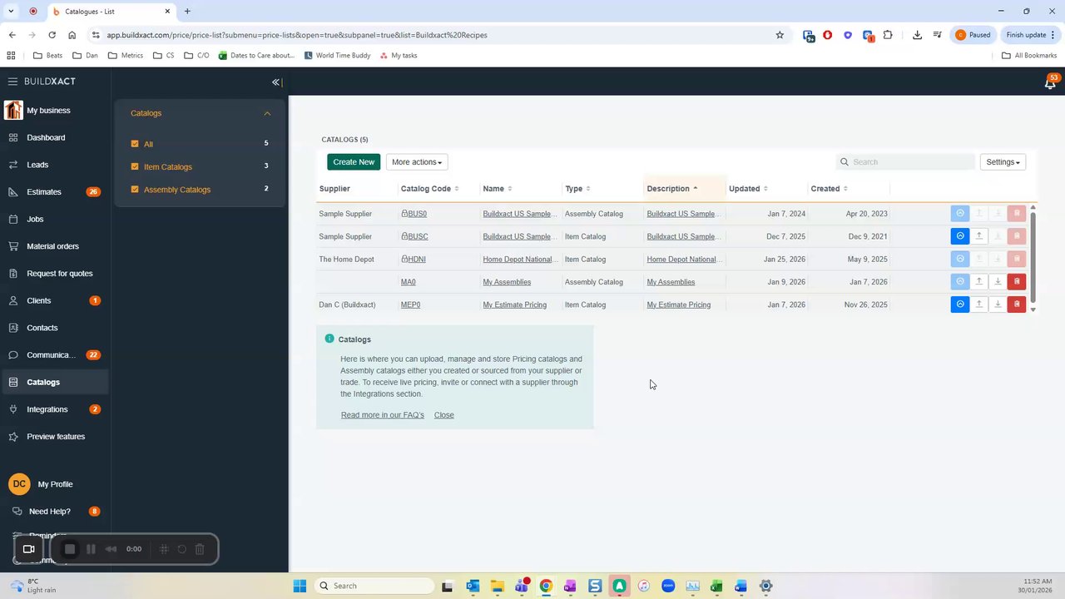Stop the screen recording
Screen dimensions: 1065x599
click(70, 549)
